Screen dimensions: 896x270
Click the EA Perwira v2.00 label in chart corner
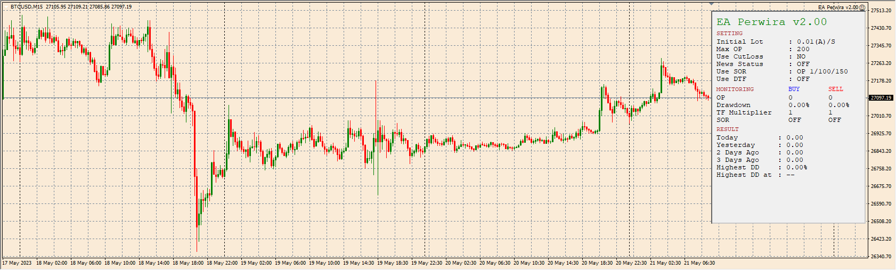point(838,7)
